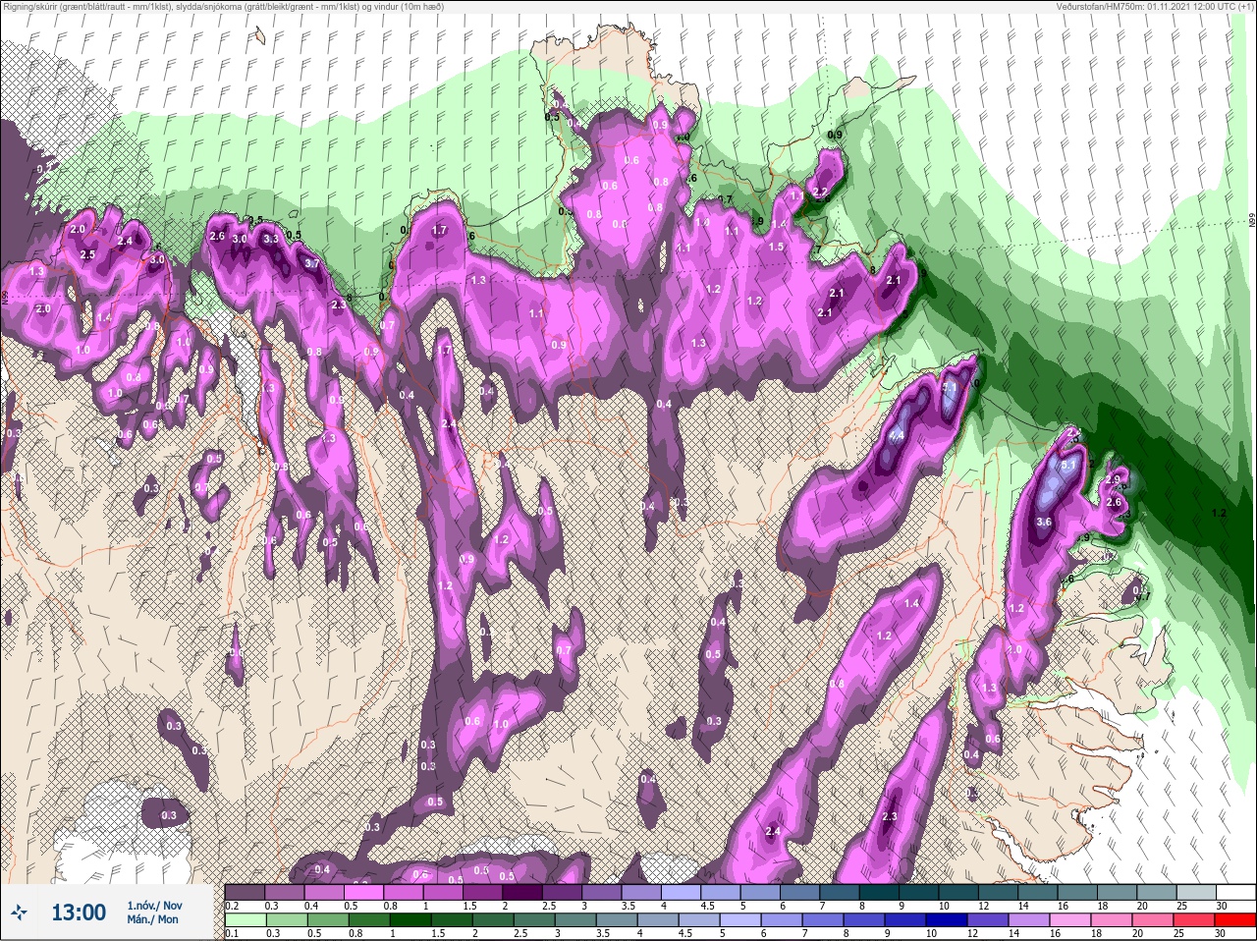
Task: Click the "0.2" label on the snow legend
Action: [233, 906]
